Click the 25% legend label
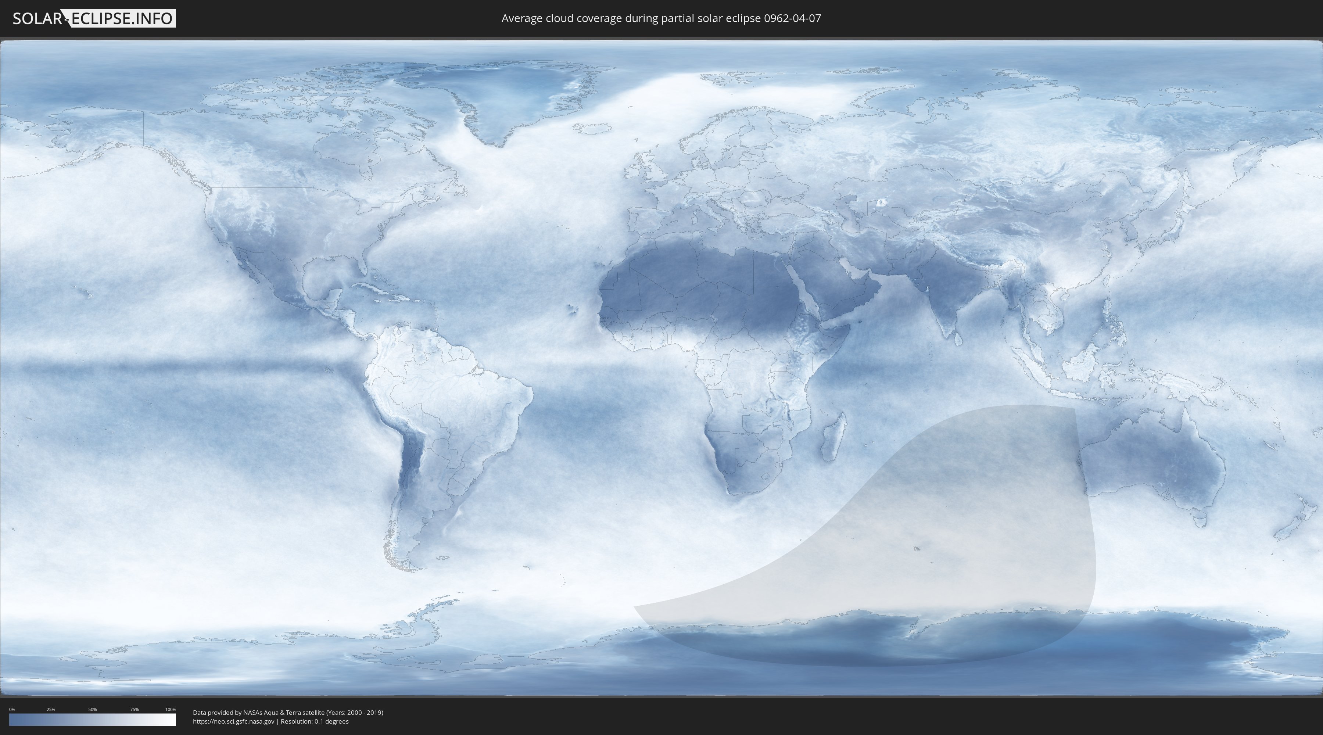 51,709
